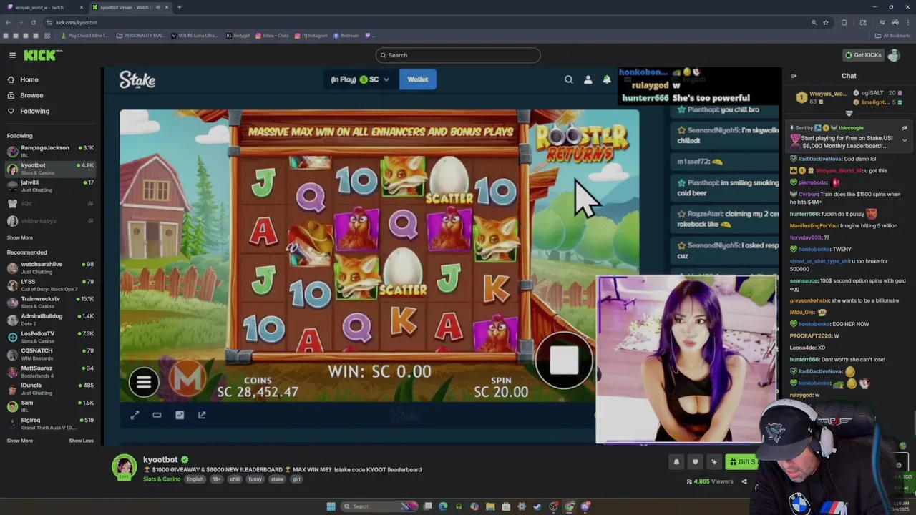The image size is (916, 515).
Task: Open the iDuncle recommended channel
Action: click(x=50, y=388)
